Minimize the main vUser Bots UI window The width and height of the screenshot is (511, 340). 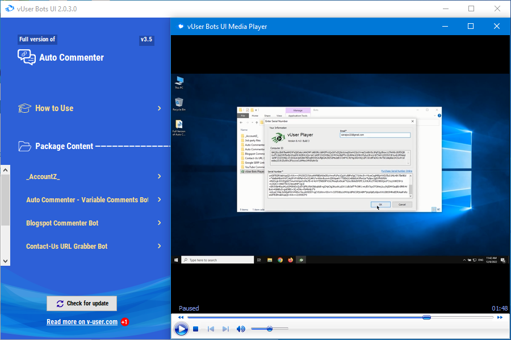click(x=446, y=9)
